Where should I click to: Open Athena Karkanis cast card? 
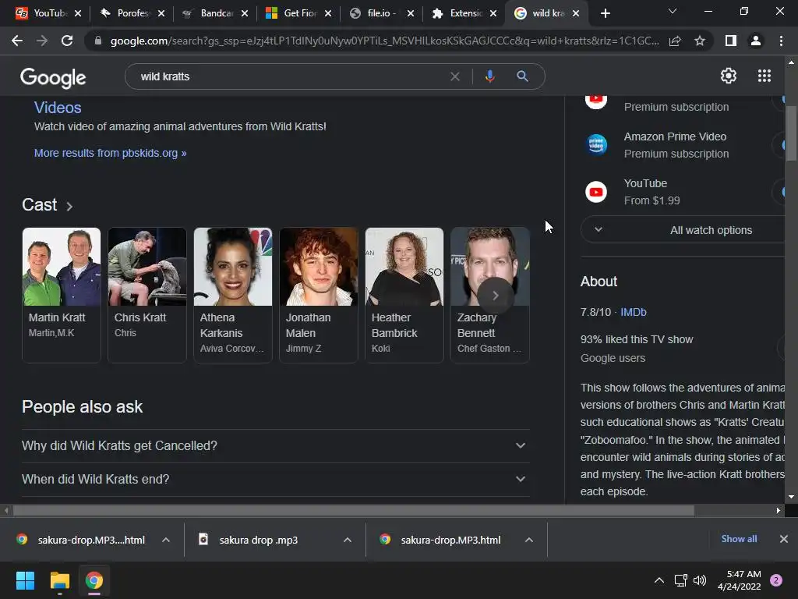[233, 295]
